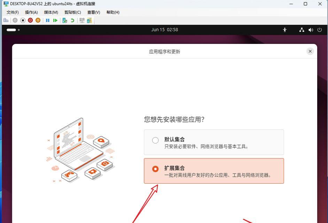Close the 应用程序和更新 installer dialog
This screenshot has width=328, height=223.
pos(310,51)
